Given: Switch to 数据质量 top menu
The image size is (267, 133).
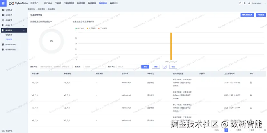Looking at the screenshot, I should pyautogui.click(x=81, y=3).
